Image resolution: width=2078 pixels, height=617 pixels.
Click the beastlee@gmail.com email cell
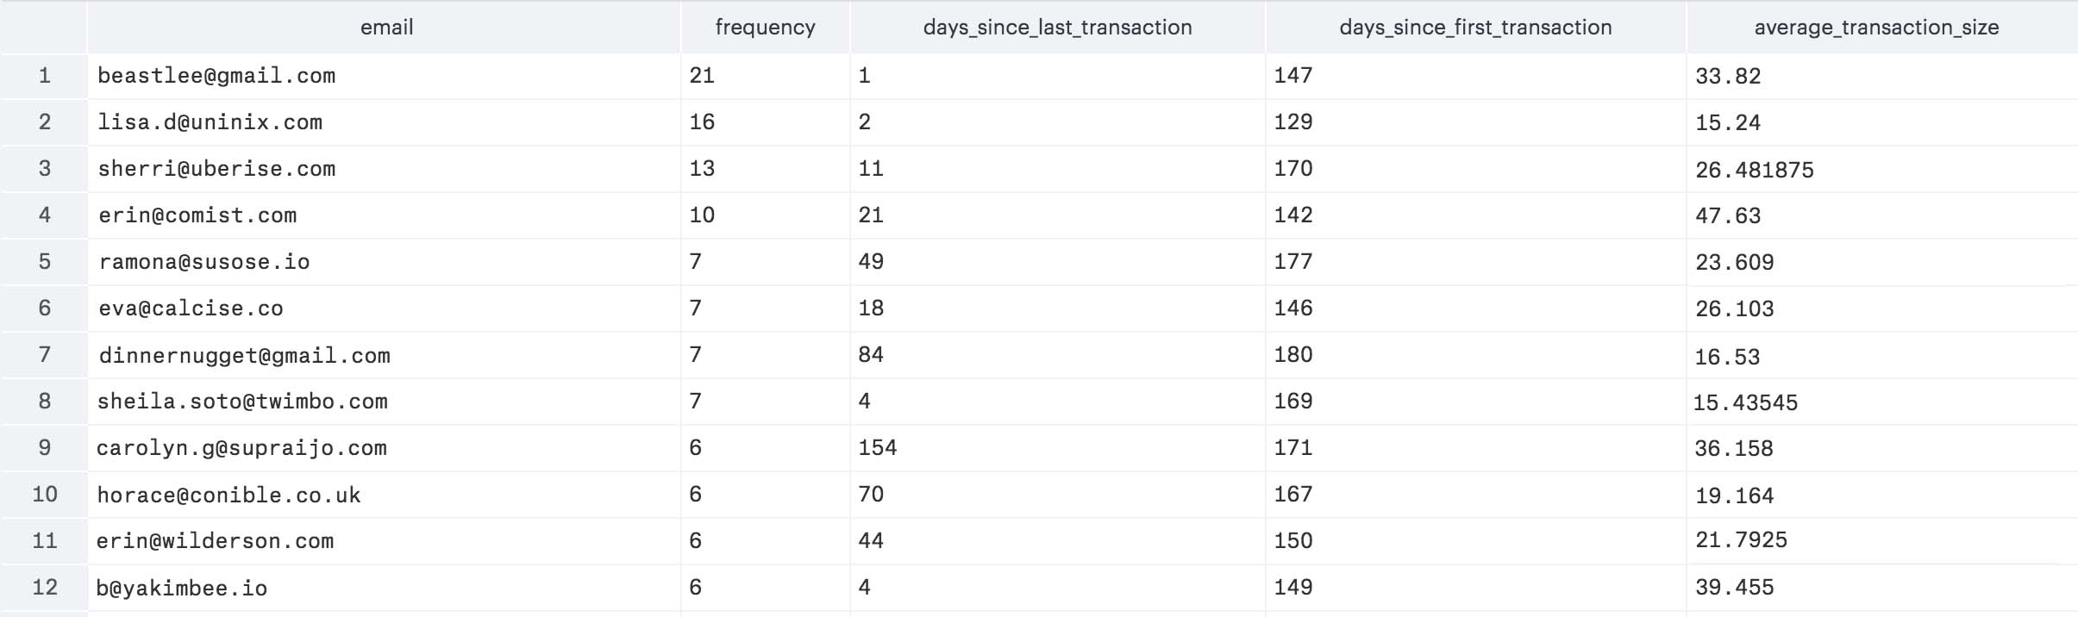(216, 76)
